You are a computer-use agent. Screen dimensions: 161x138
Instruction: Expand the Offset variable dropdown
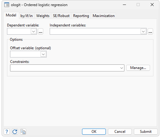[x=43, y=54]
